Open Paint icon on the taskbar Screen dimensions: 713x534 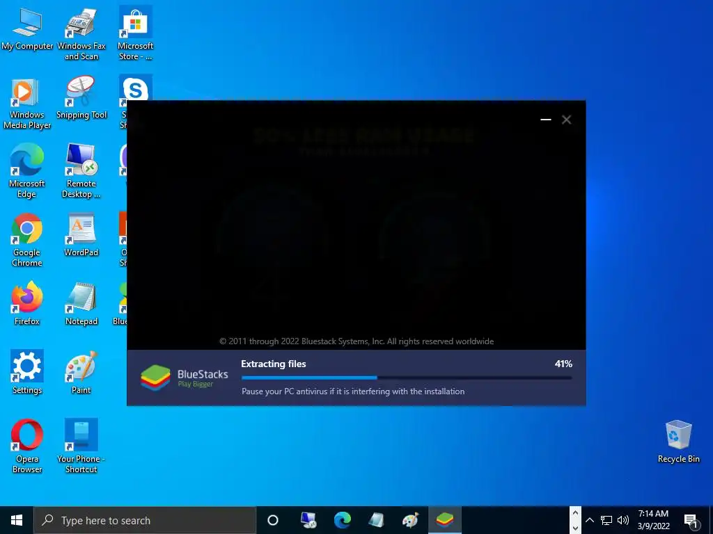411,520
